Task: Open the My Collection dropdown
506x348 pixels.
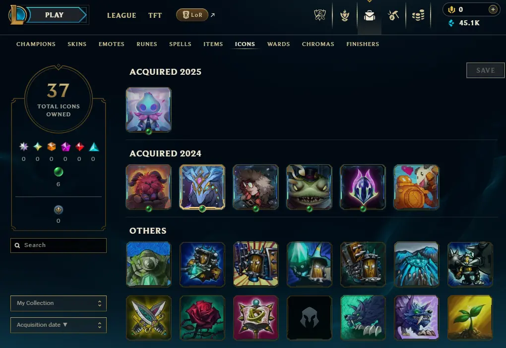Action: point(59,303)
